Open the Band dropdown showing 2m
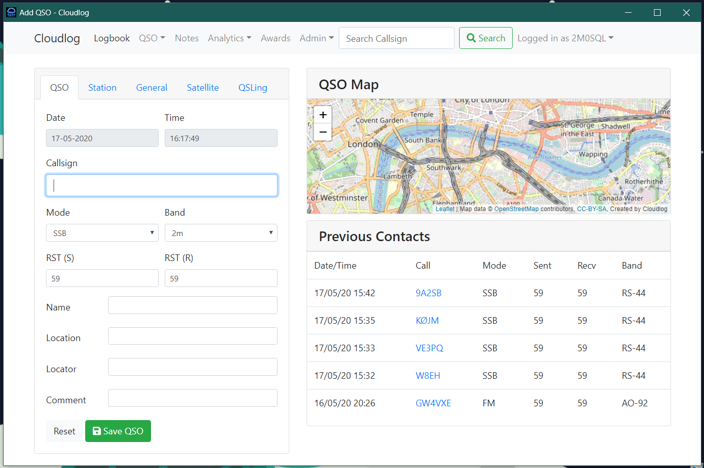 (x=221, y=233)
